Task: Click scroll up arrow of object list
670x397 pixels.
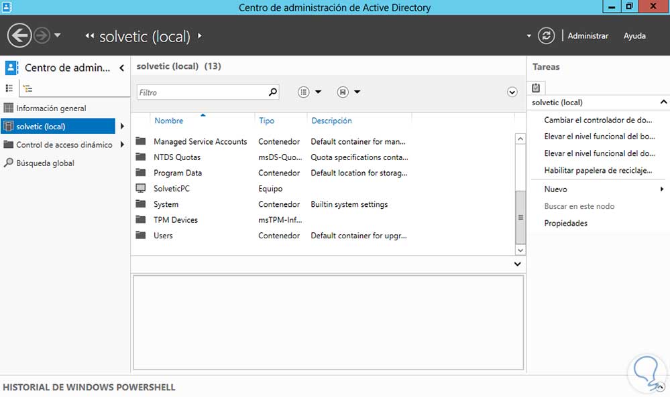Action: click(x=520, y=139)
